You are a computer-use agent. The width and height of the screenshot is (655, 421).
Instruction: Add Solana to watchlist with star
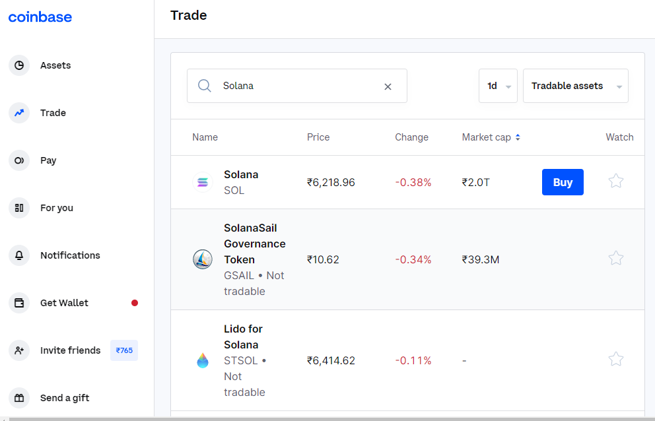coord(615,181)
